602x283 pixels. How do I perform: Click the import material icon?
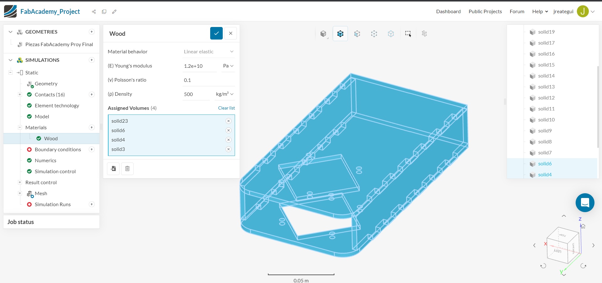click(x=113, y=169)
